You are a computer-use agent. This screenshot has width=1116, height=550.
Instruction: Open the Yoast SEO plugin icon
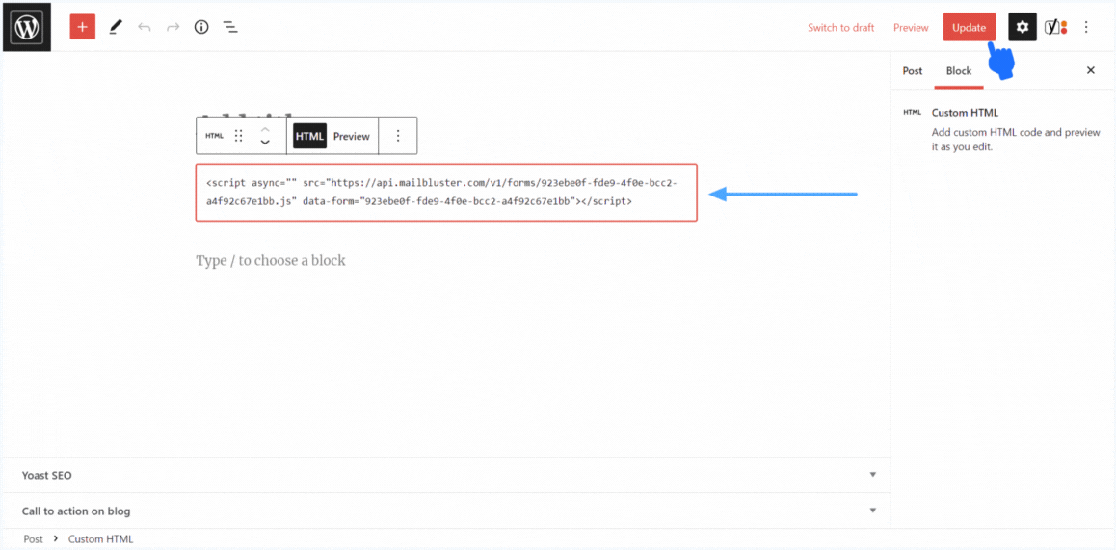(1055, 27)
